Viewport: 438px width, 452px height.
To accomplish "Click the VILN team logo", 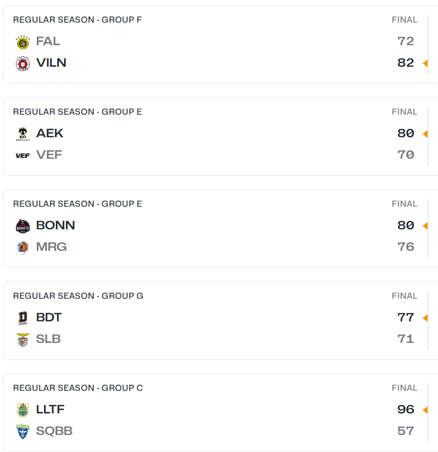I will [23, 64].
